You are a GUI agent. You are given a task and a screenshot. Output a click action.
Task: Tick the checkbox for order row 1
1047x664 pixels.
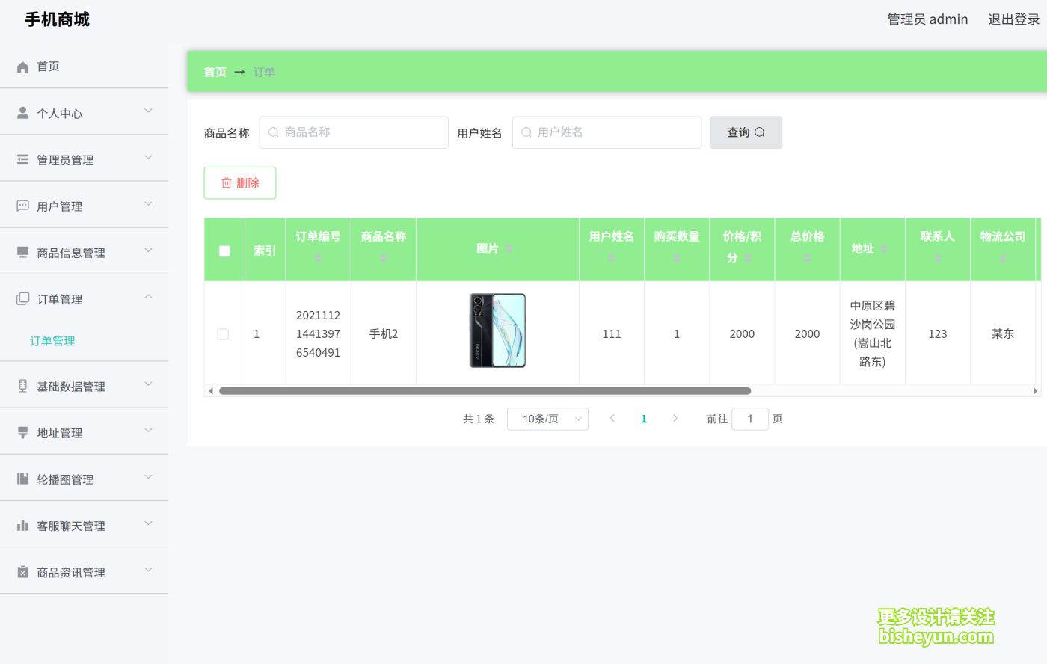pyautogui.click(x=223, y=333)
